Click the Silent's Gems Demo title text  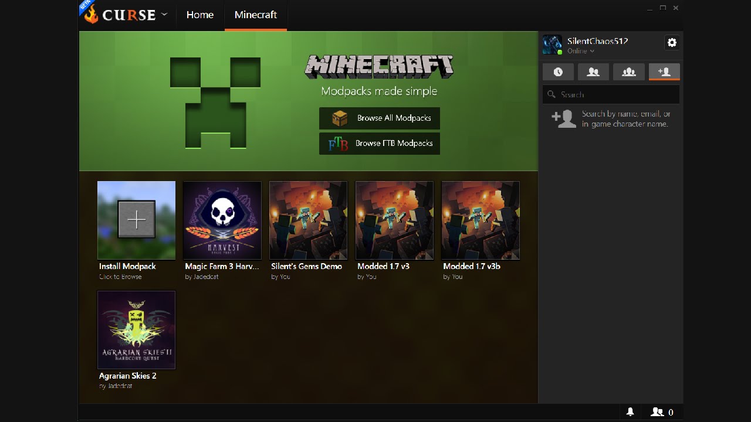(x=306, y=266)
